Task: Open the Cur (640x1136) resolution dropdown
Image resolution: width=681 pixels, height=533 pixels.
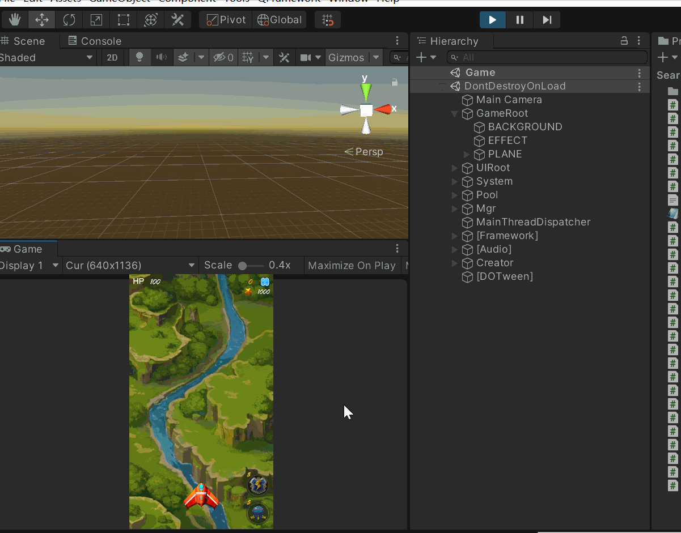Action: tap(130, 265)
